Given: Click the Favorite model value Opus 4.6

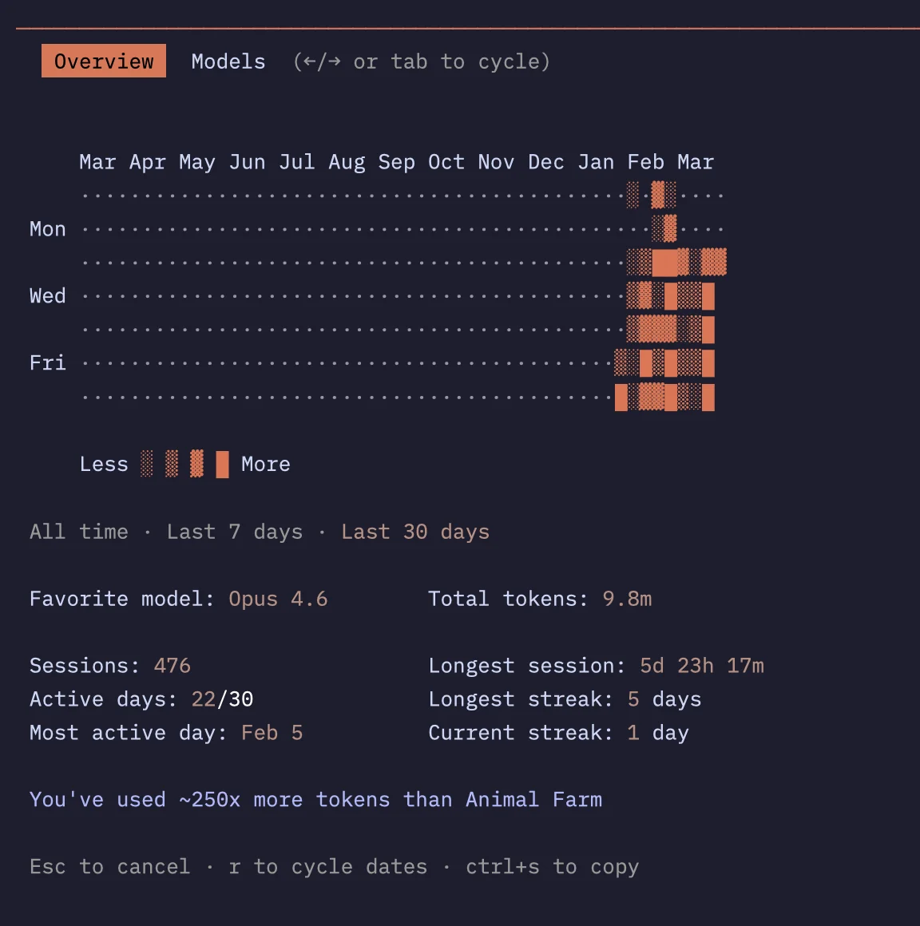Looking at the screenshot, I should pyautogui.click(x=278, y=599).
